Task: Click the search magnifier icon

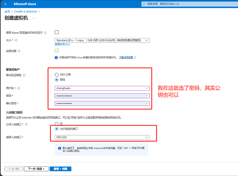Action: [144, 4]
